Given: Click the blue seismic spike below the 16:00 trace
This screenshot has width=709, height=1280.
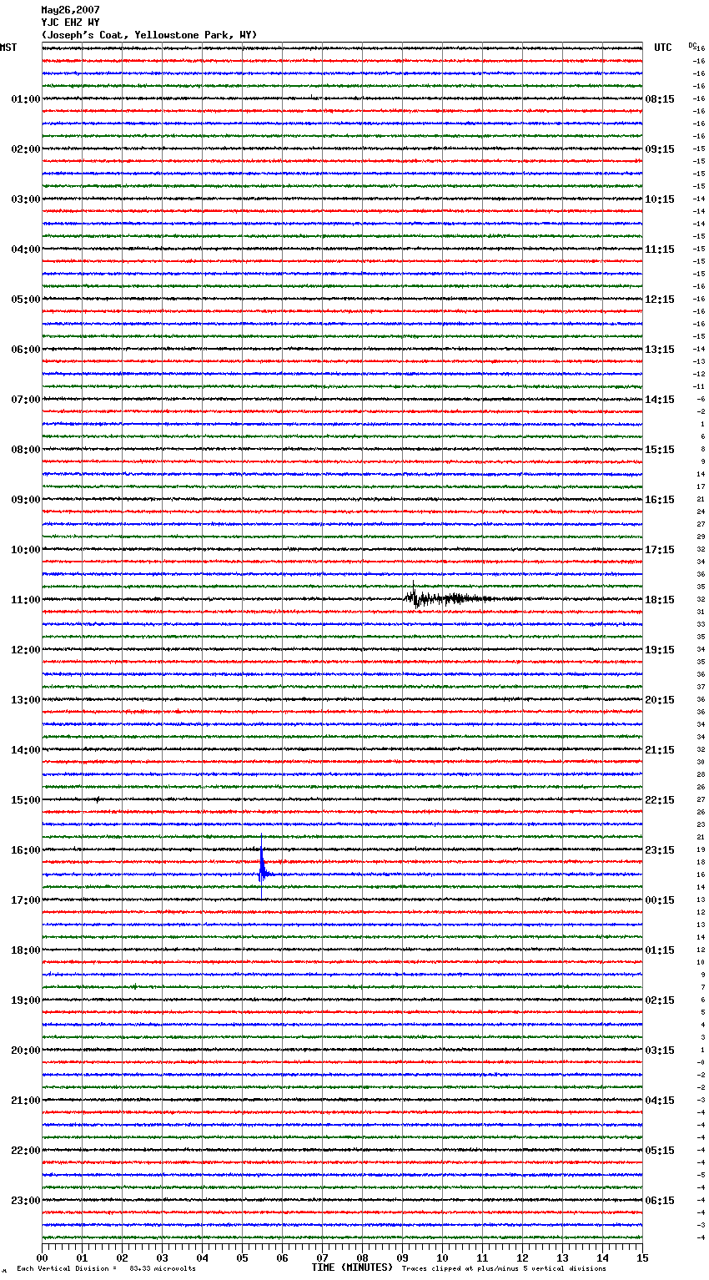Looking at the screenshot, I should pos(262,868).
